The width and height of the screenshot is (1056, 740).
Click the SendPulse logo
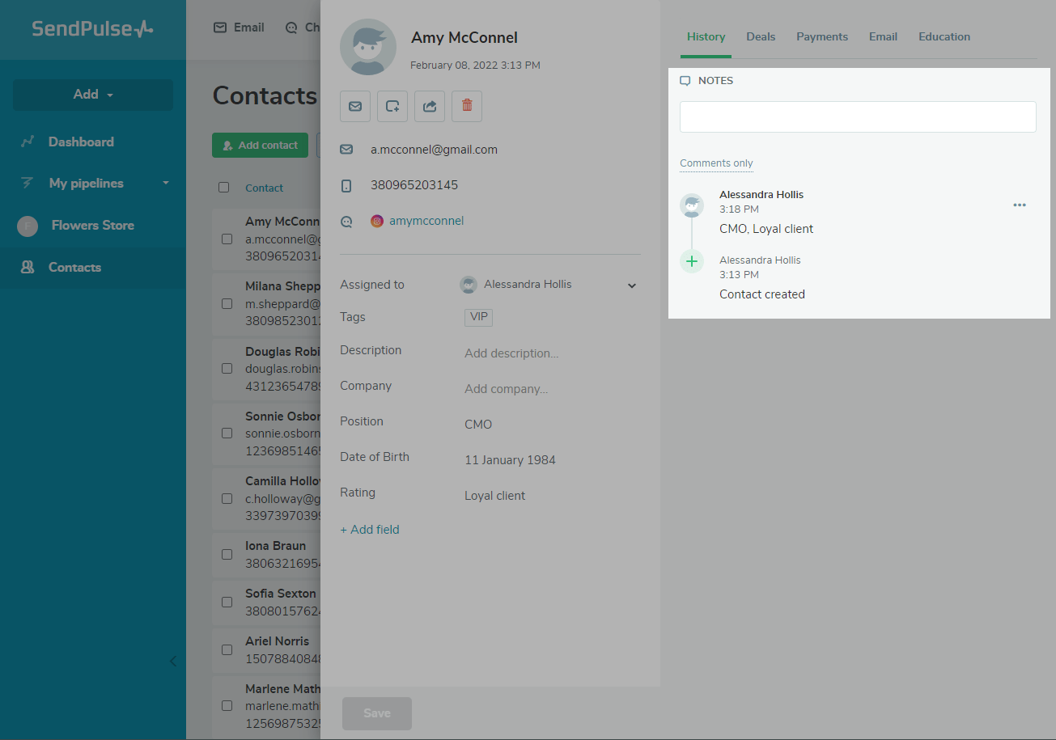pos(92,29)
